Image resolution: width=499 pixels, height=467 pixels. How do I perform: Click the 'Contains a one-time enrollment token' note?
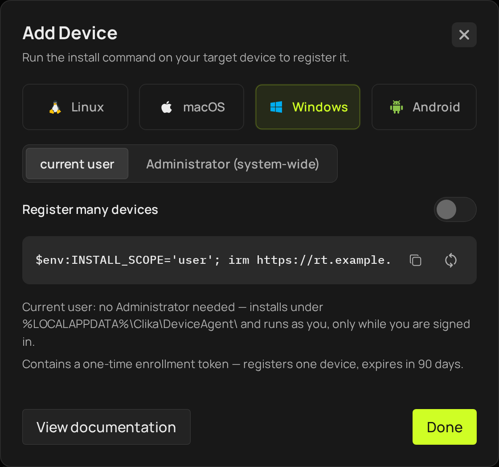tap(243, 364)
